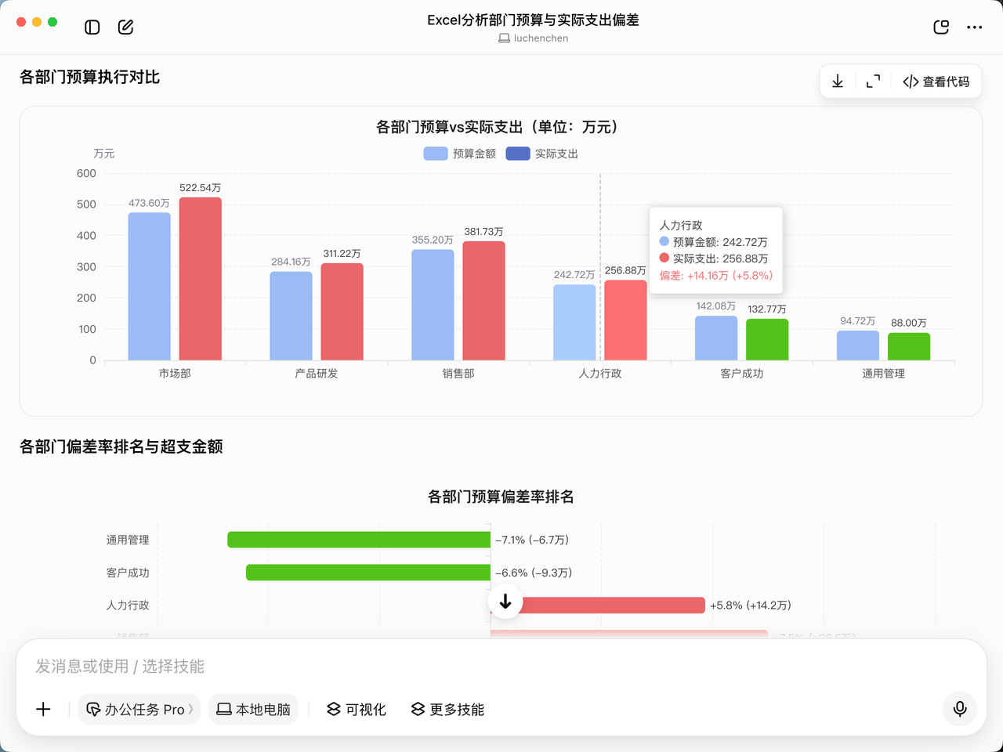Click the +5.8% (+14.2万) ranking value

[x=751, y=606]
